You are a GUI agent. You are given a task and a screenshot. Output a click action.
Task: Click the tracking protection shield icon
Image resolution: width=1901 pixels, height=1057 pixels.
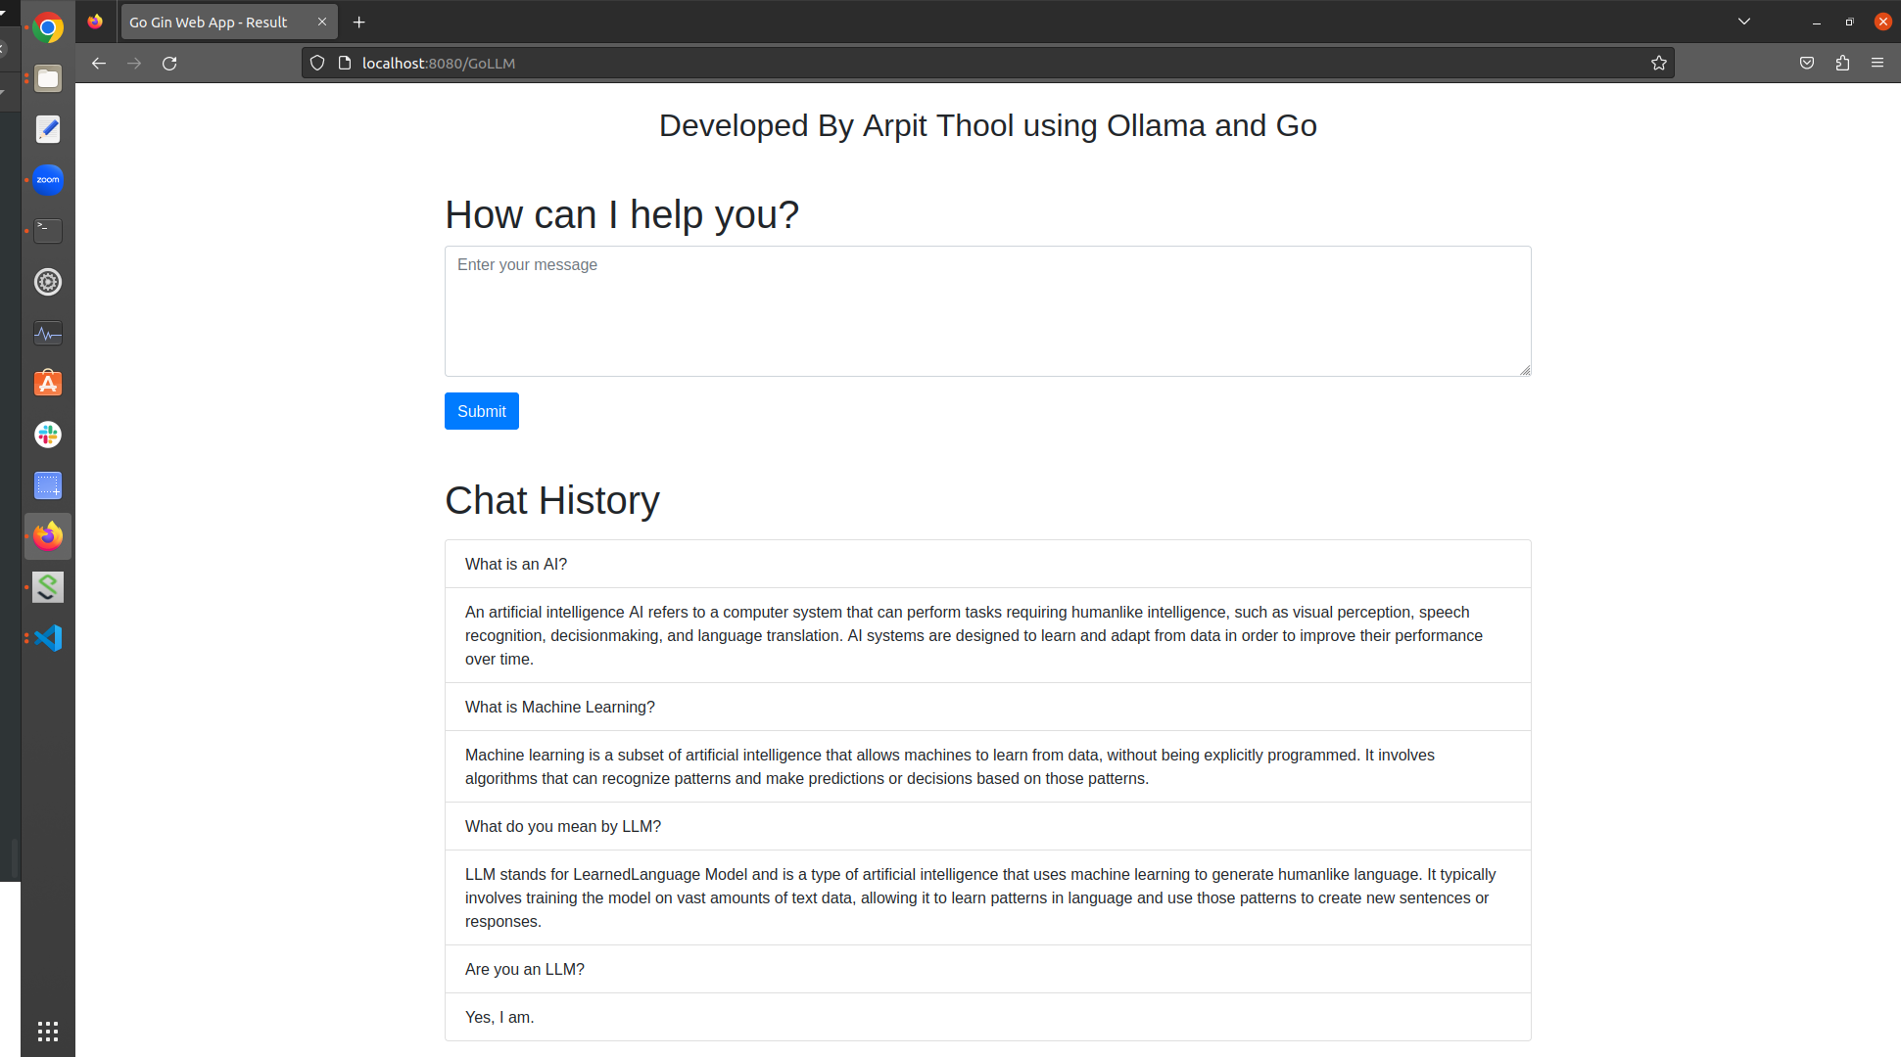click(317, 62)
